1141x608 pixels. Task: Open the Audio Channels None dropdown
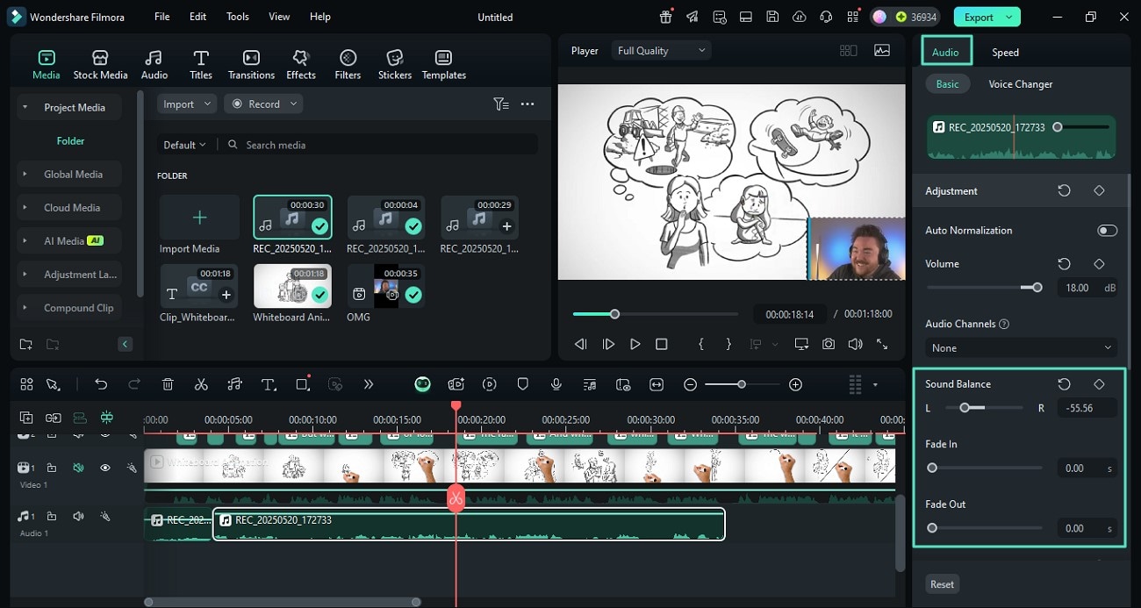1022,348
